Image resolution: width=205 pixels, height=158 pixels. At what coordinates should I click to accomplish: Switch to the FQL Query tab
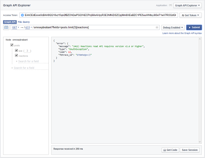click(24, 22)
